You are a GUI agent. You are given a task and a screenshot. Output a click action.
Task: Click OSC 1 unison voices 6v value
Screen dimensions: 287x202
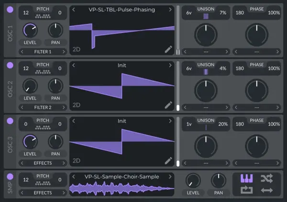(189, 13)
